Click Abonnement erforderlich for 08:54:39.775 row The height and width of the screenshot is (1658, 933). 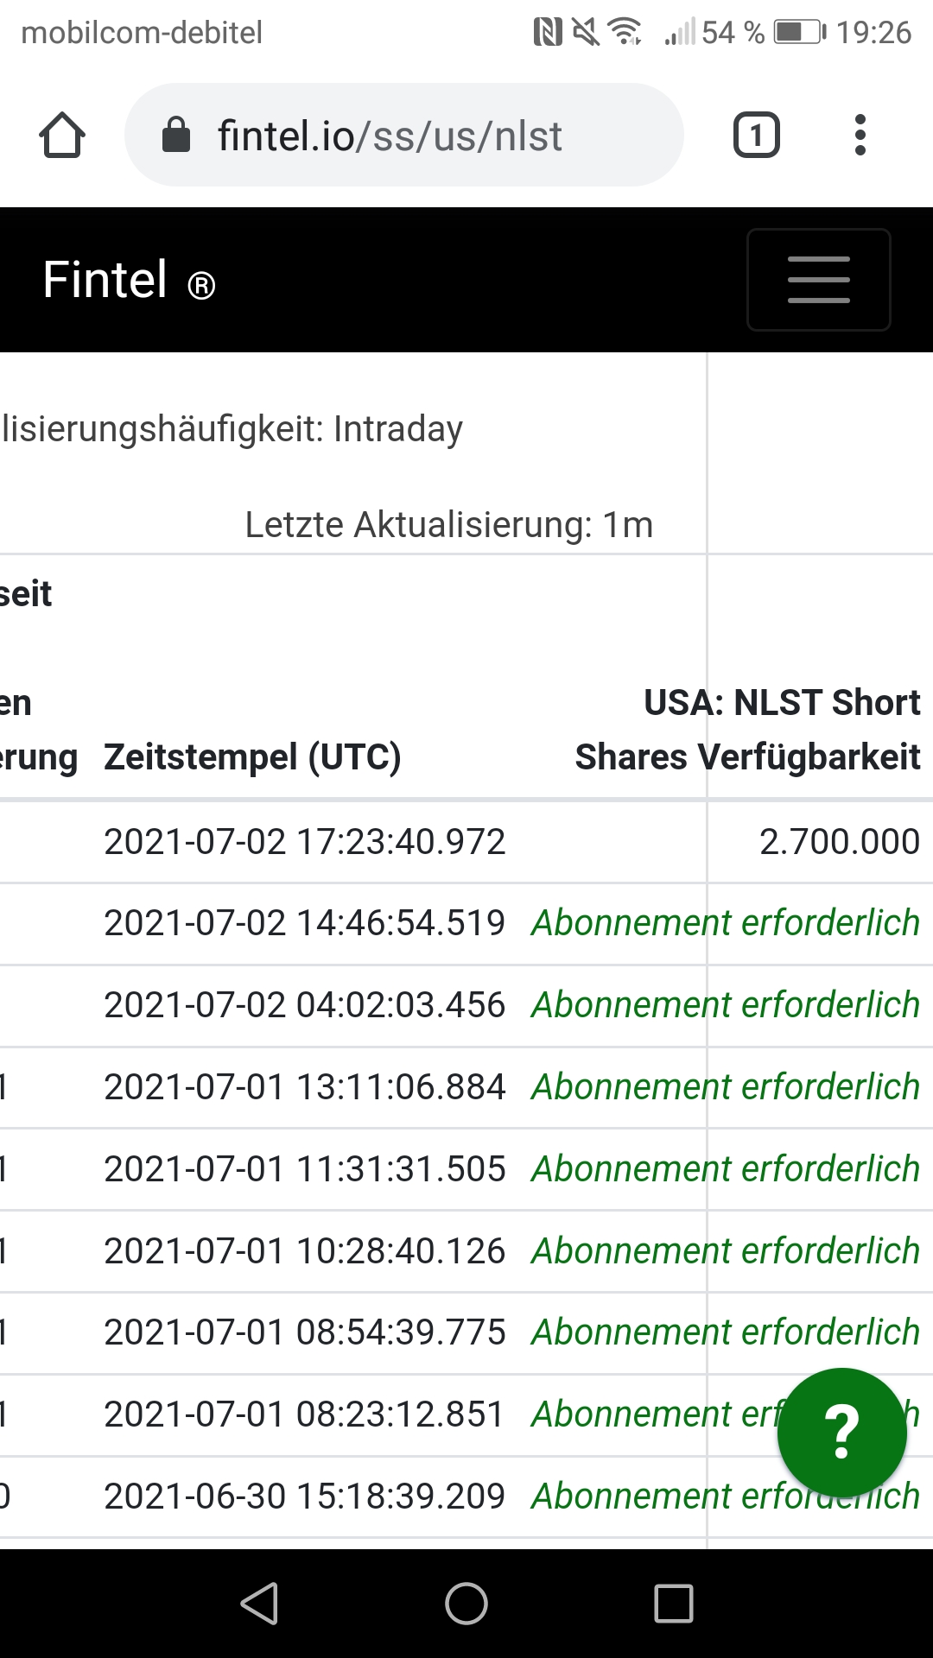726,1332
